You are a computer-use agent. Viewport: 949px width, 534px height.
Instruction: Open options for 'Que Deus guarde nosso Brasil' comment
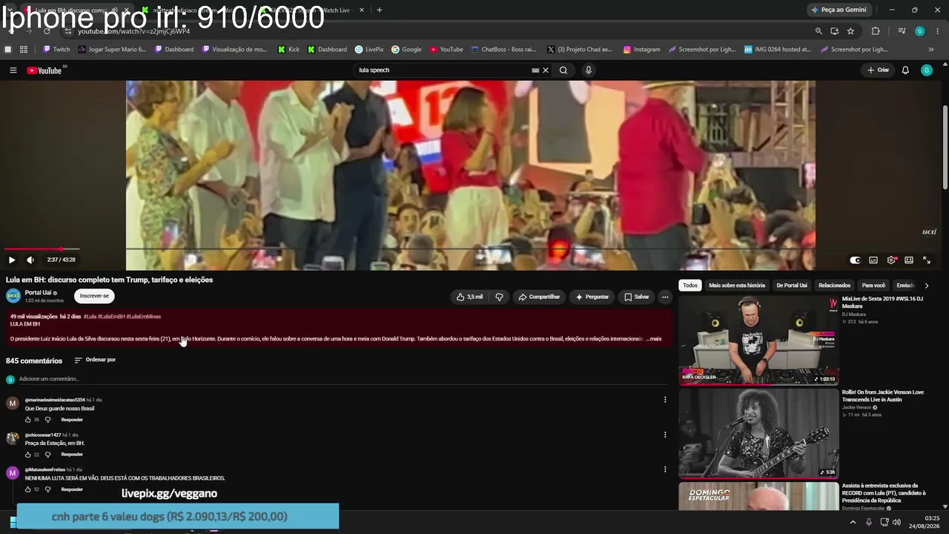coord(665,400)
